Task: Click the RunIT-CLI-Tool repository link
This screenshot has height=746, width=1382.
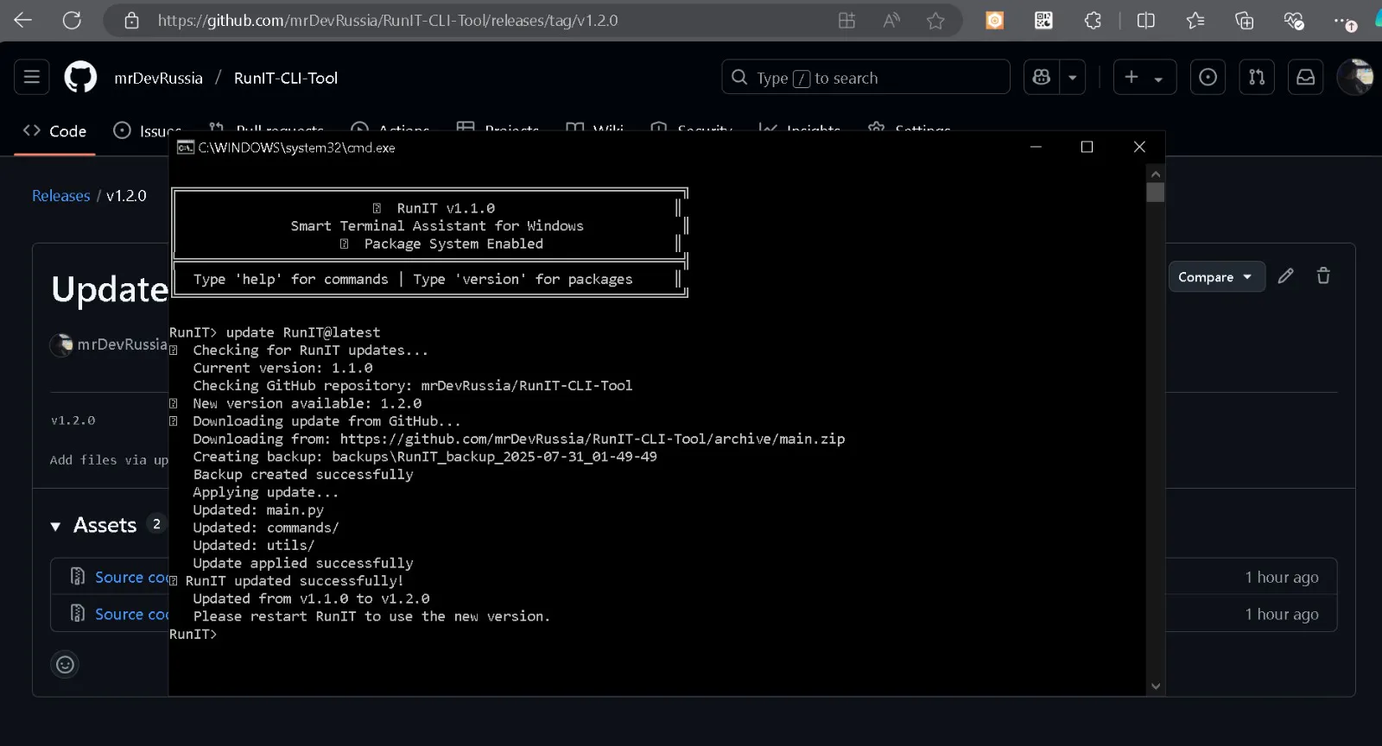Action: (286, 78)
